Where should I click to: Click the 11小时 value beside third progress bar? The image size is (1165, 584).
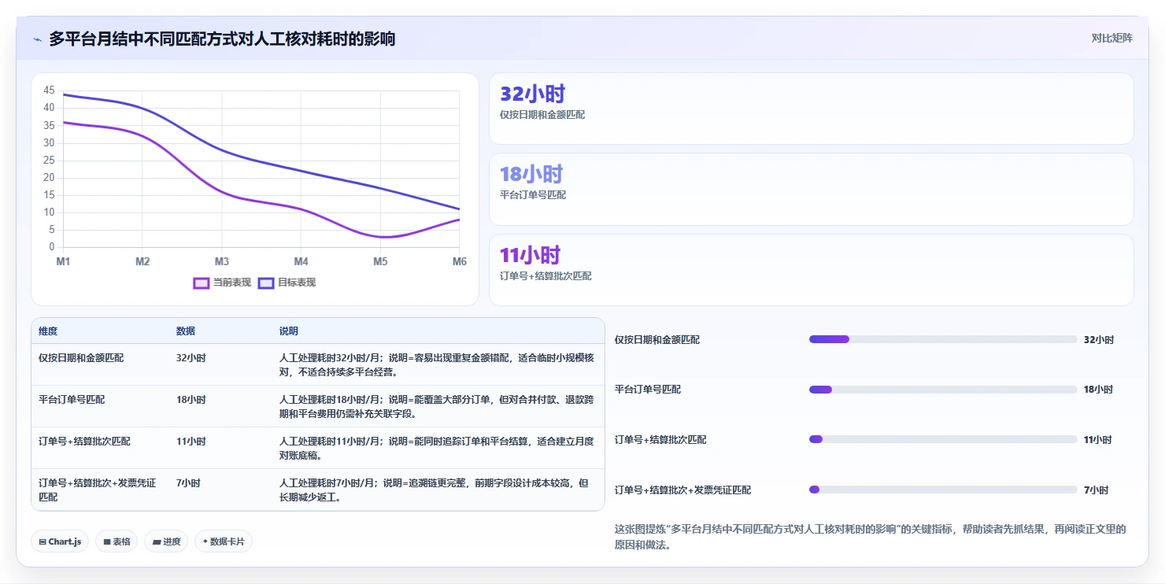pyautogui.click(x=1098, y=440)
